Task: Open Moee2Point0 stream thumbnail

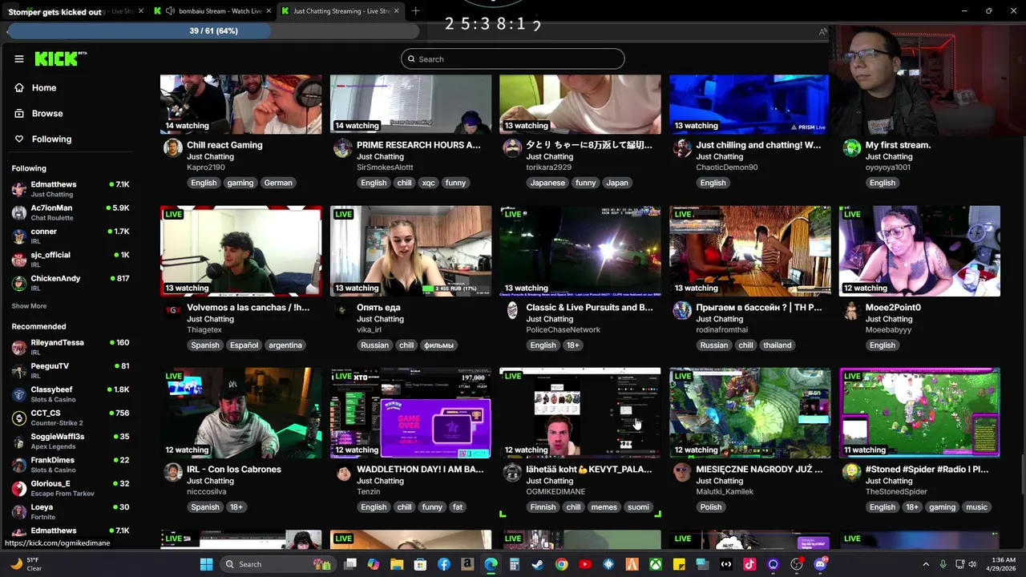Action: (920, 251)
